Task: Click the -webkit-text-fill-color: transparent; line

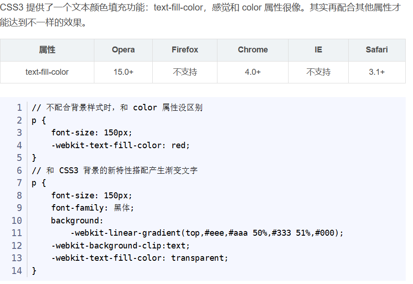Action: coord(139,258)
